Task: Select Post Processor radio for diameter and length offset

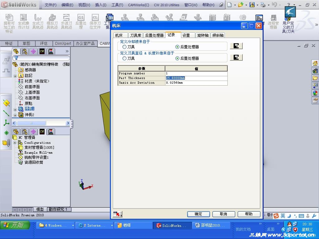Action: pos(177,59)
